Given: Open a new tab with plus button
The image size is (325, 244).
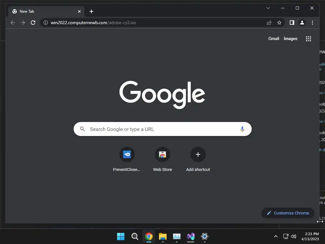Looking at the screenshot, I should pyautogui.click(x=91, y=11).
